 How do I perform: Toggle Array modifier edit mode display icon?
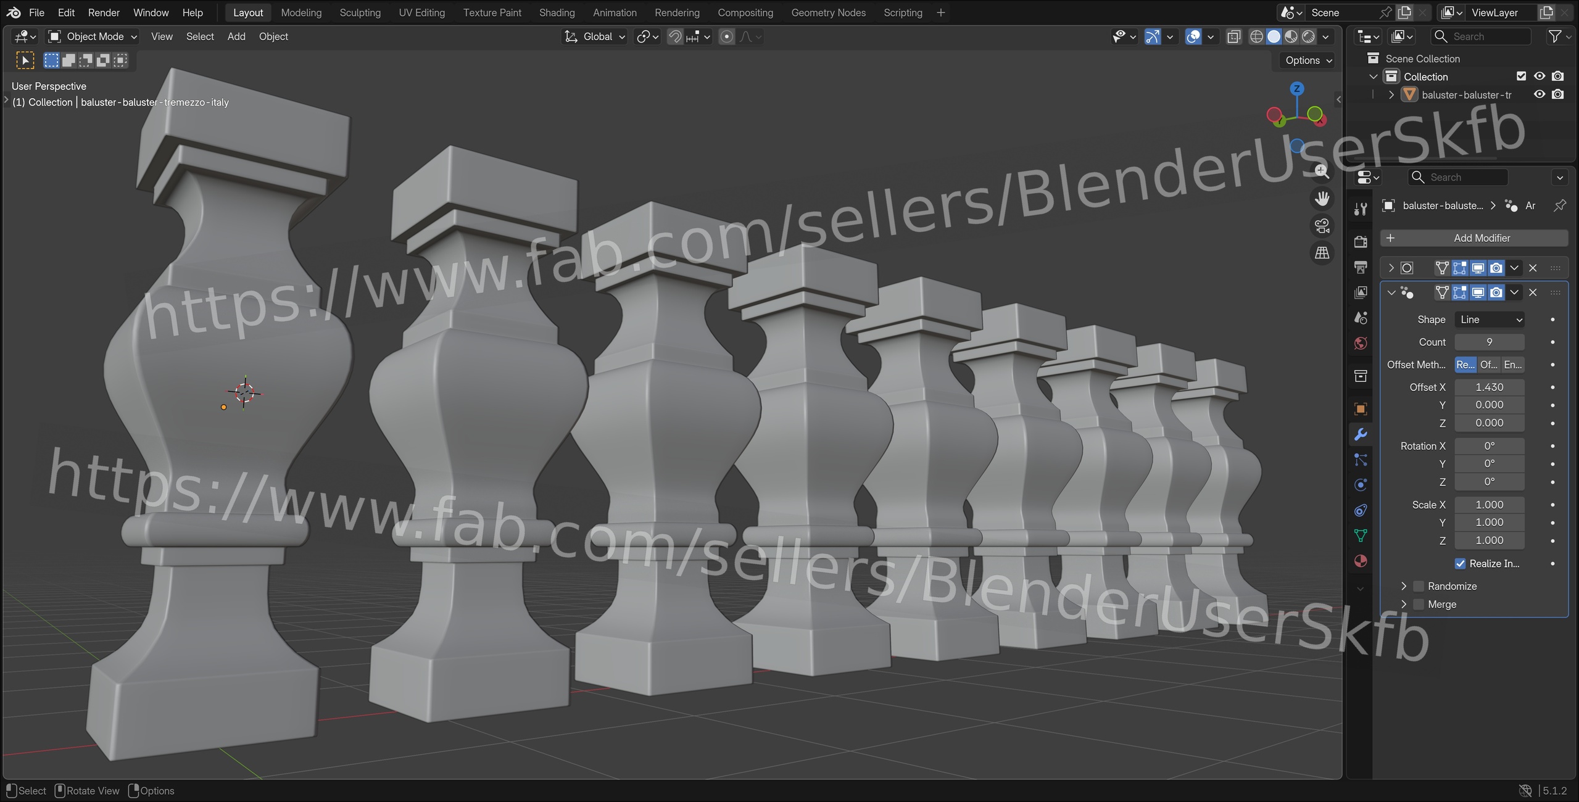pos(1459,292)
